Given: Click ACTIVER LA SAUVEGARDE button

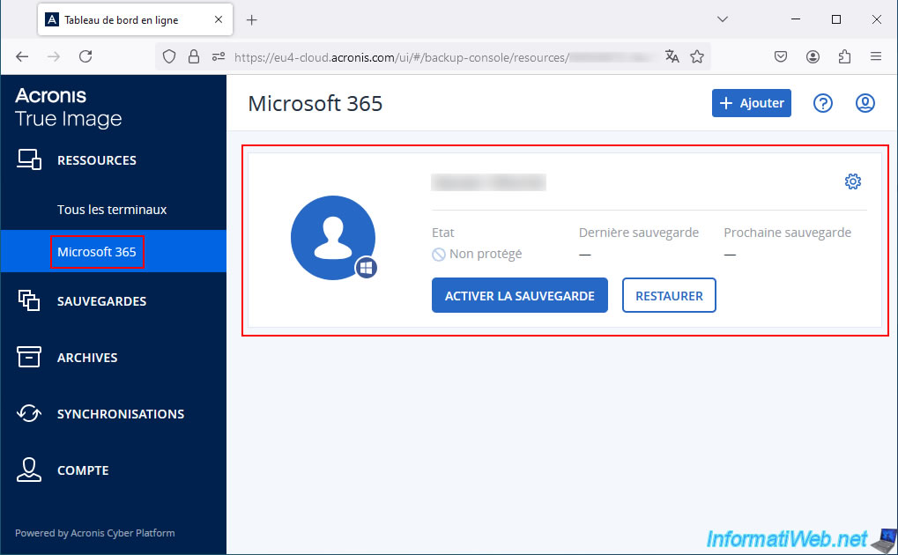Looking at the screenshot, I should click(x=519, y=295).
